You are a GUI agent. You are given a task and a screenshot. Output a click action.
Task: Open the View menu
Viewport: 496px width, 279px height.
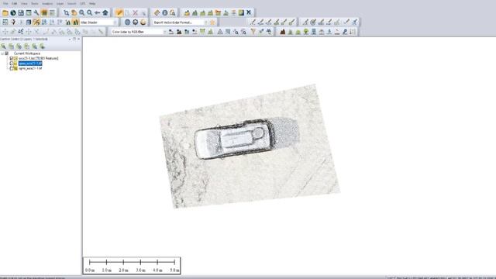point(24,3)
